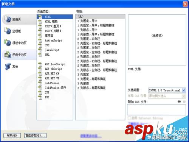
Task: Open the 文档类型 XHTML 1.0 Transitional dropdown
Action: (x=167, y=90)
